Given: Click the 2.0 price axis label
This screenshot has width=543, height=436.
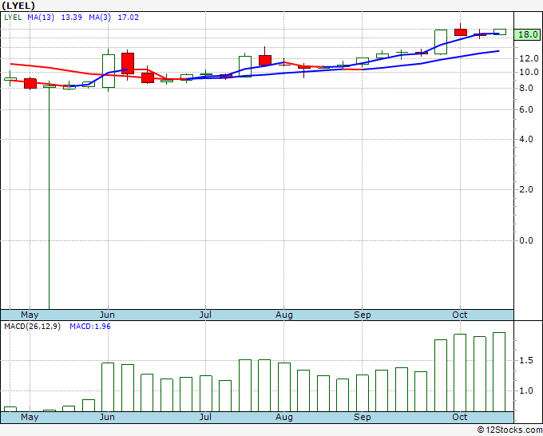Looking at the screenshot, I should [525, 189].
